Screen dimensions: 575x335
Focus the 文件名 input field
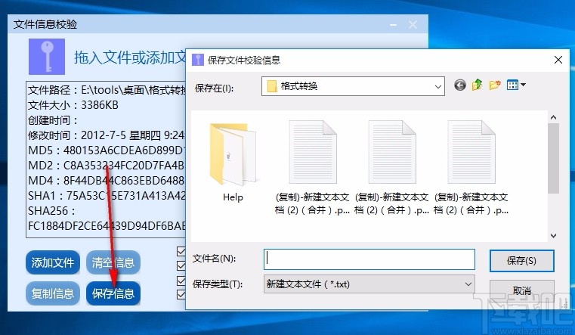[x=369, y=259]
